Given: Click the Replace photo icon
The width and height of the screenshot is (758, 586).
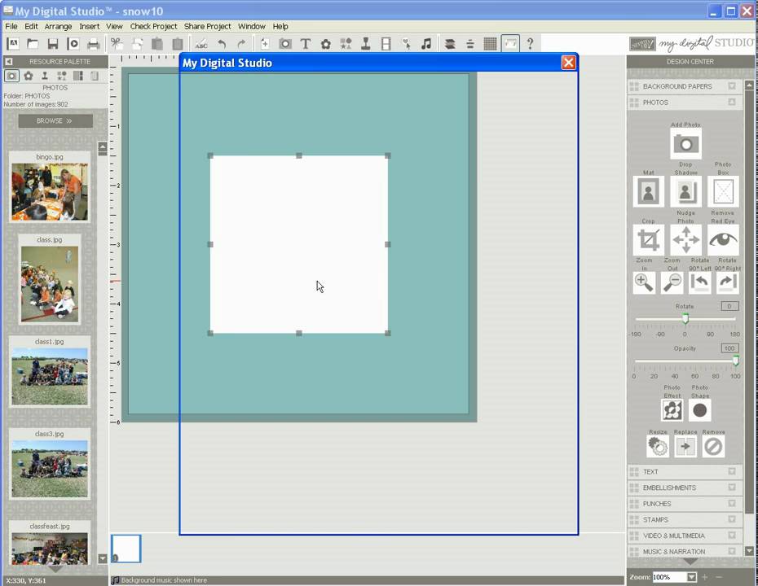Looking at the screenshot, I should click(x=685, y=447).
